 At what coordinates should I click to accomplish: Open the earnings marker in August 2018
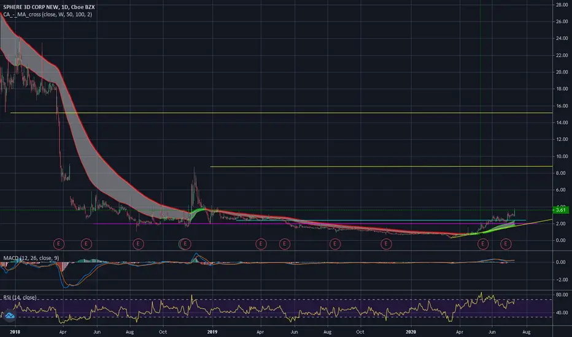coord(138,244)
